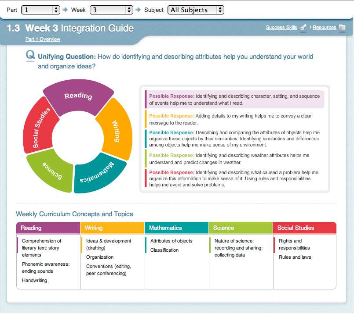Click the Unifying Question Q icon
Image resolution: width=354 pixels, height=314 pixels.
tap(30, 56)
